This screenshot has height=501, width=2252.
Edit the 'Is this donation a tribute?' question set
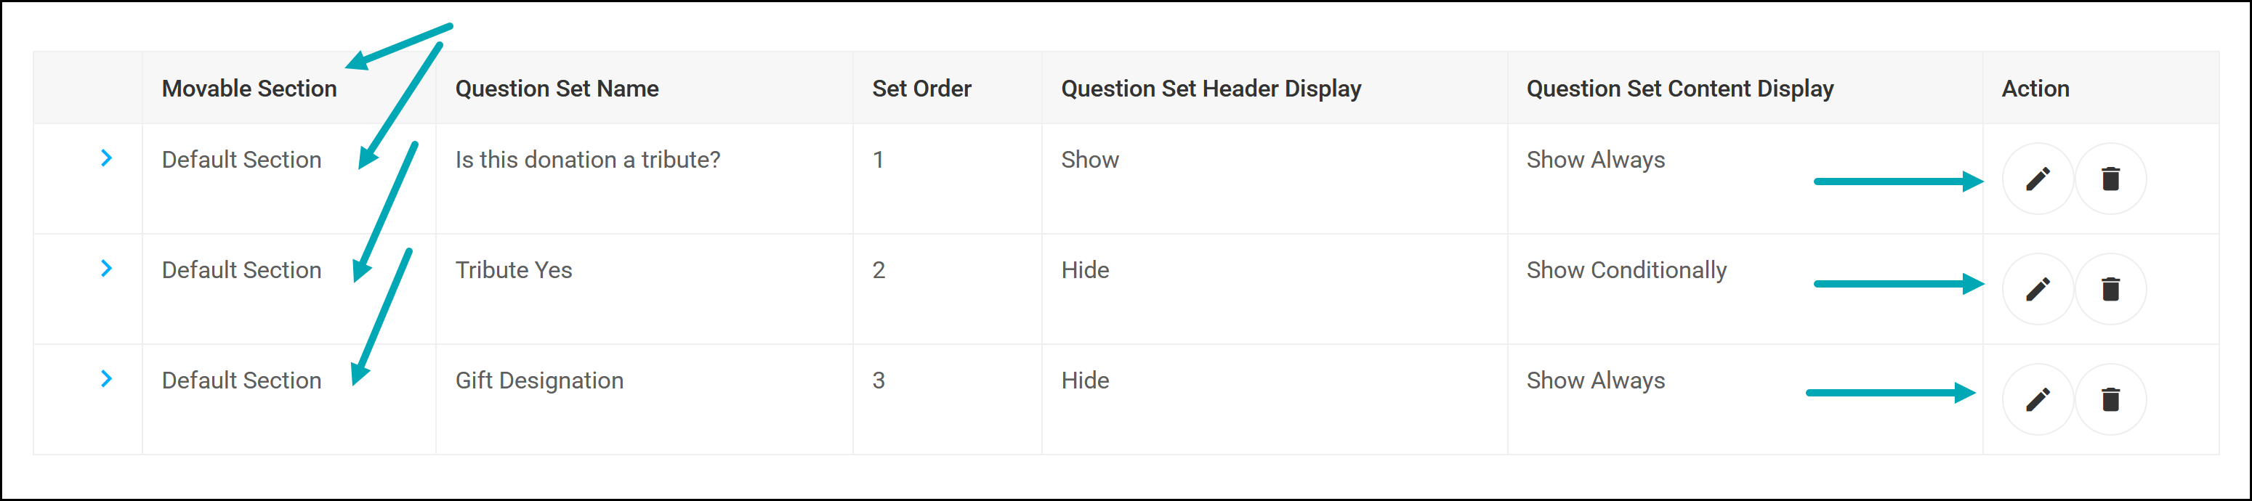point(2038,179)
